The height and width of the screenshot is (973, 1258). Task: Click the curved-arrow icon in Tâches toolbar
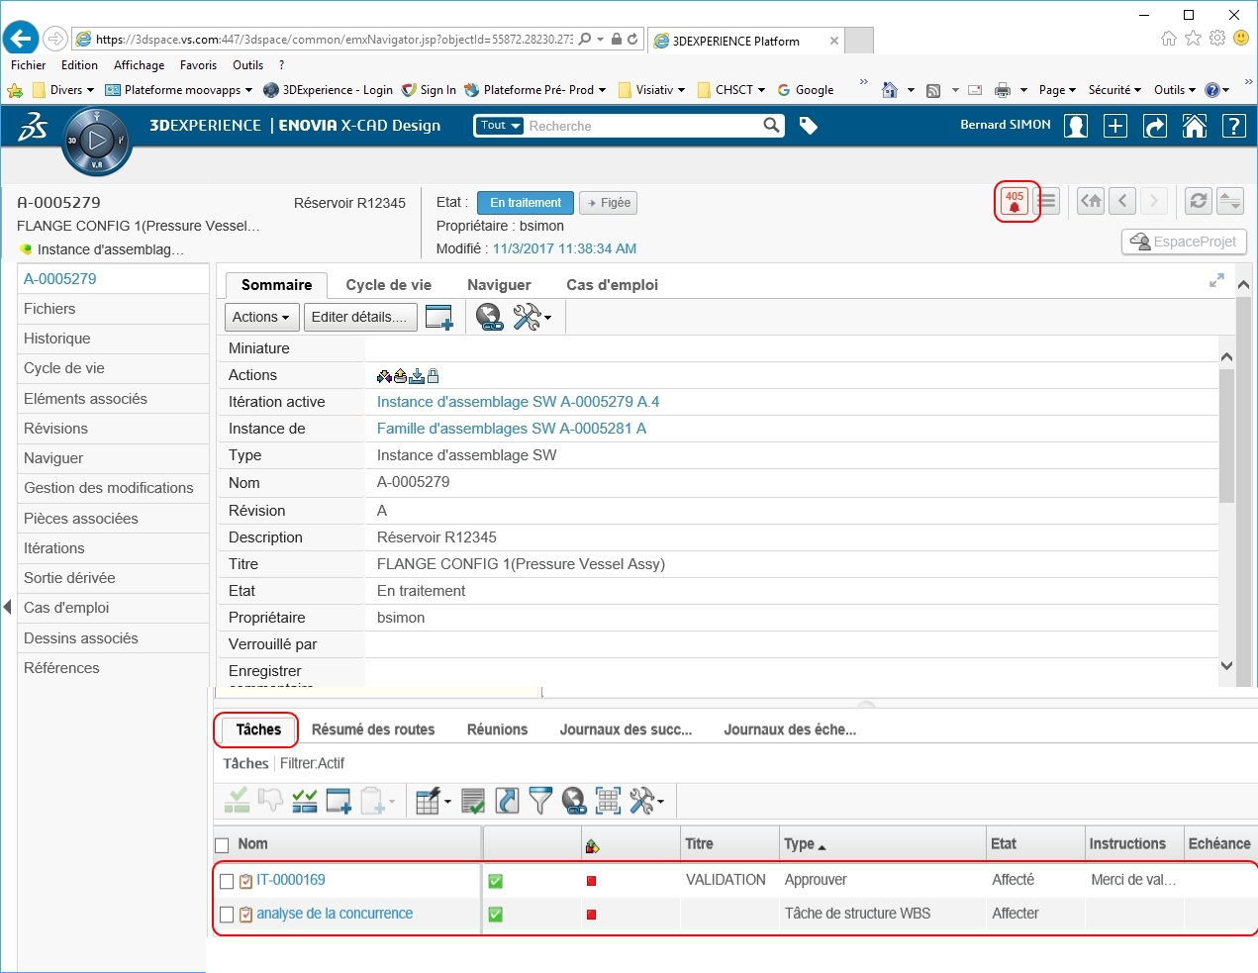pos(507,801)
